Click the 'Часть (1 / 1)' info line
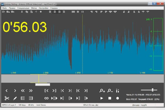This screenshot has width=165, height=110. pyautogui.click(x=143, y=95)
